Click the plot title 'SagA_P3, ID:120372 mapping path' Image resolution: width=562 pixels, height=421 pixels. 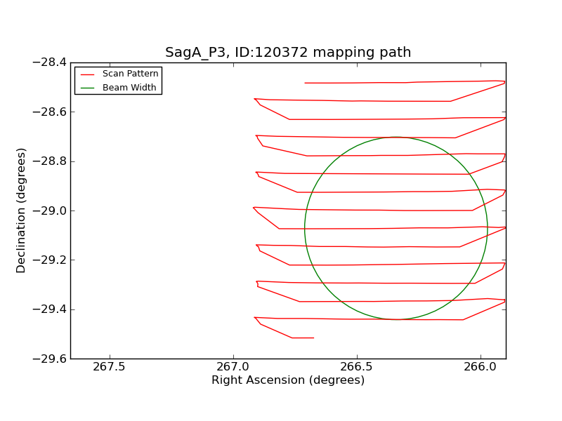(288, 53)
